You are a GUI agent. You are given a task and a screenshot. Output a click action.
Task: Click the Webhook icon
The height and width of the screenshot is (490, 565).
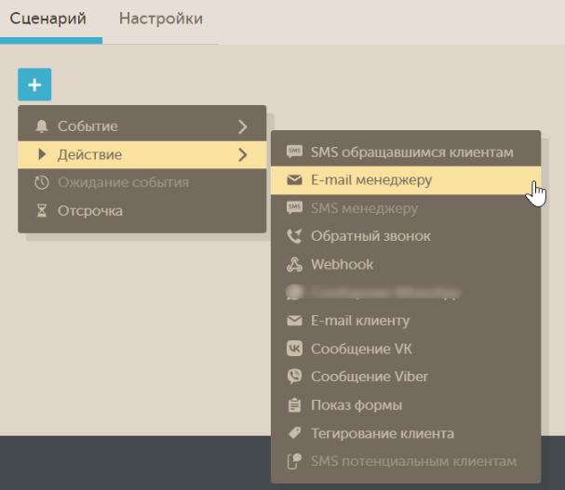click(x=294, y=264)
